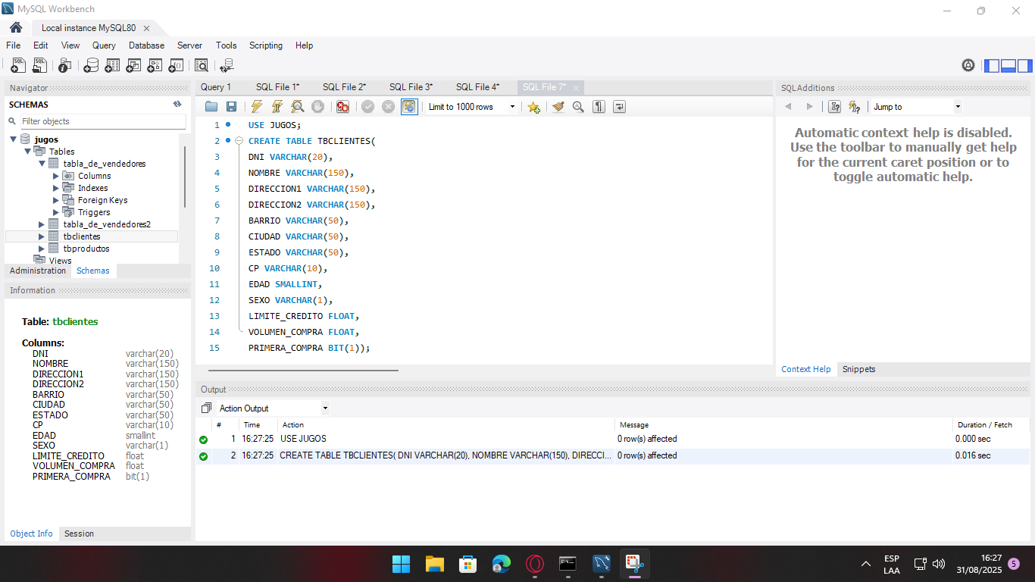Image resolution: width=1035 pixels, height=582 pixels.
Task: Switch to the Session tab
Action: coord(79,533)
